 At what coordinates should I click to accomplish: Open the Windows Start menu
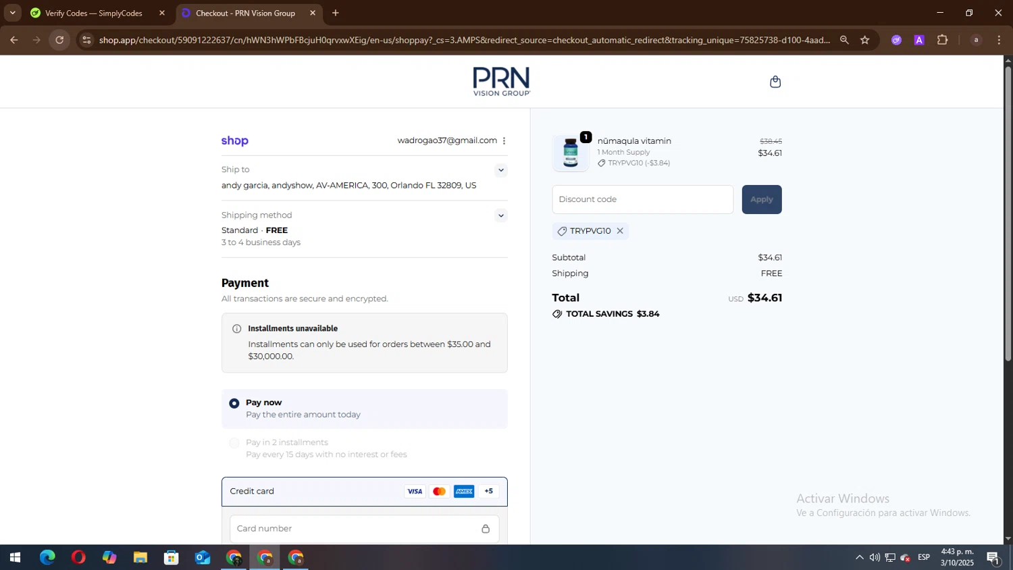[x=15, y=558]
